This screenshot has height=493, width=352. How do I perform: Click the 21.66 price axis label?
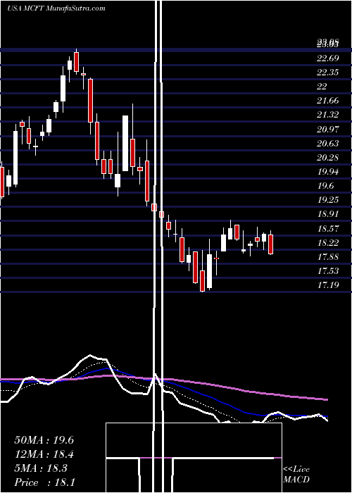coord(328,101)
